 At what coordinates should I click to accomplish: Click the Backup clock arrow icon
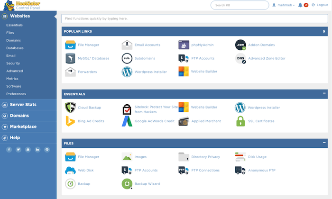(x=70, y=184)
